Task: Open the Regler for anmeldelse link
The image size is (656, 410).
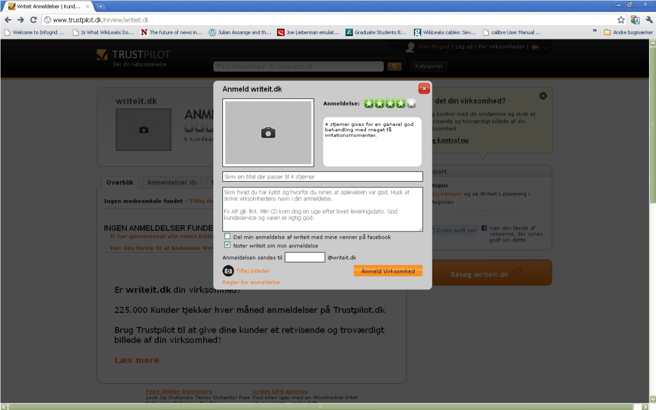Action: coord(251,282)
